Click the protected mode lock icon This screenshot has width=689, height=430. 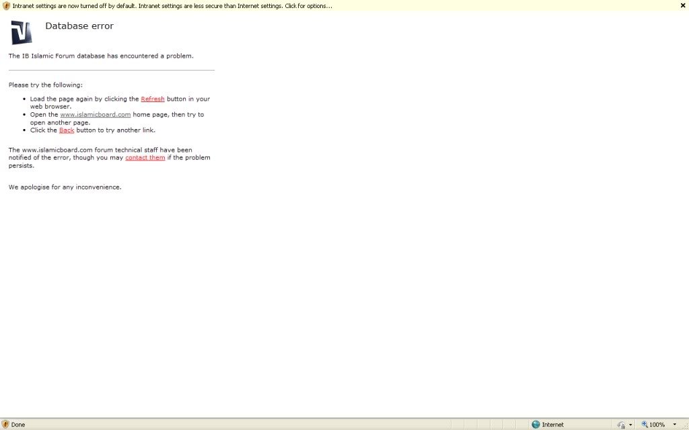621,425
